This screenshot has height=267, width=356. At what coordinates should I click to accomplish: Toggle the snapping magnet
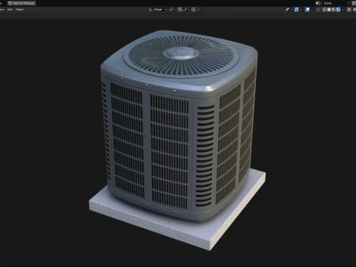click(x=179, y=10)
